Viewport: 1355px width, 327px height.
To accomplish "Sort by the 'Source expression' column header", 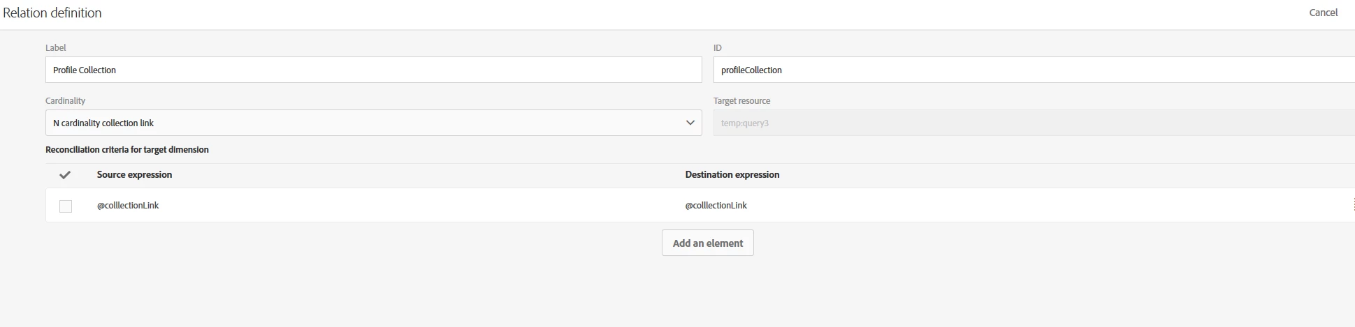I will [x=134, y=175].
